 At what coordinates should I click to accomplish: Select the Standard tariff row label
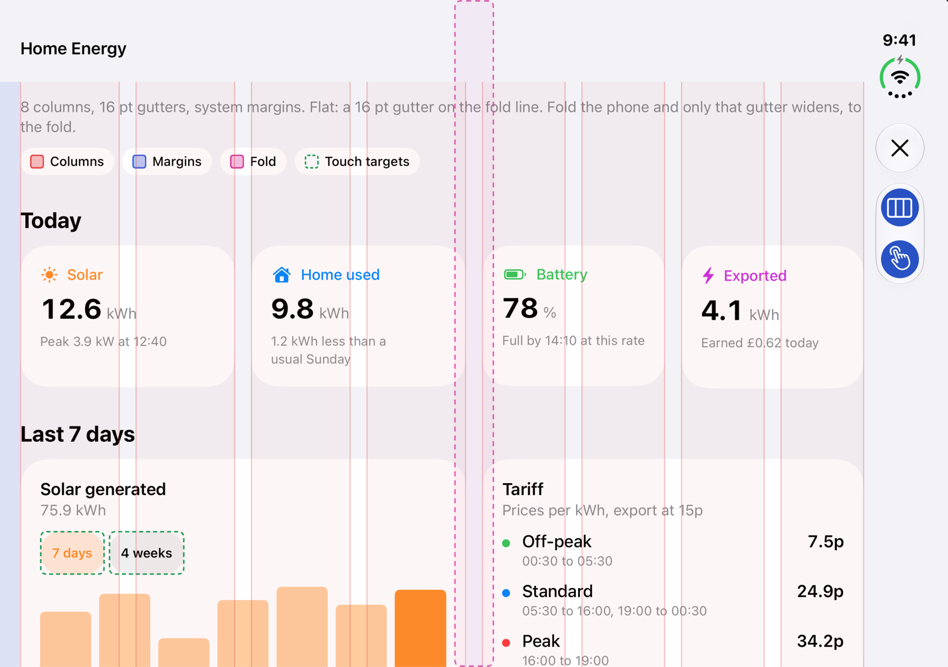coord(557,591)
